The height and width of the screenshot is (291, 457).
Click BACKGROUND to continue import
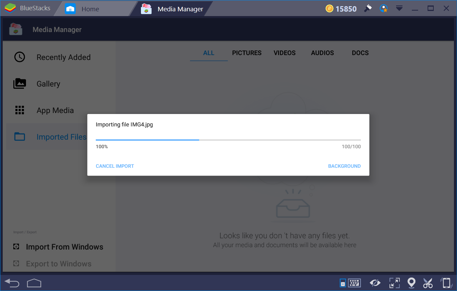344,166
